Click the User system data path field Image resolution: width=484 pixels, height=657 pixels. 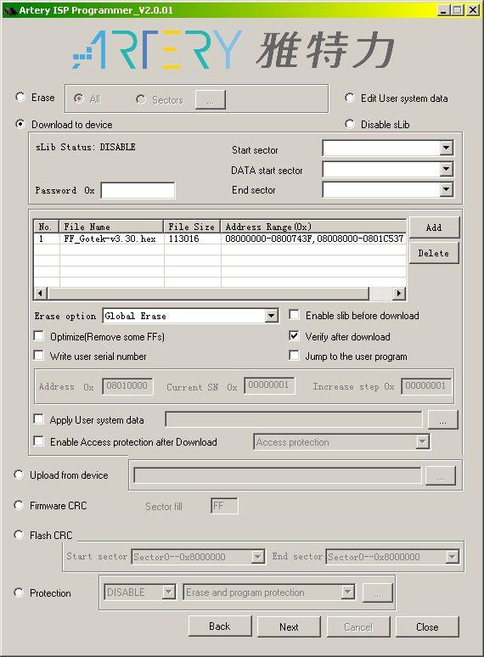pos(294,419)
